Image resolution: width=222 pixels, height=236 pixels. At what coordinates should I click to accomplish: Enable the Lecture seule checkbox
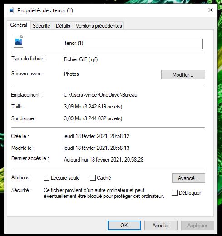click(x=46, y=178)
